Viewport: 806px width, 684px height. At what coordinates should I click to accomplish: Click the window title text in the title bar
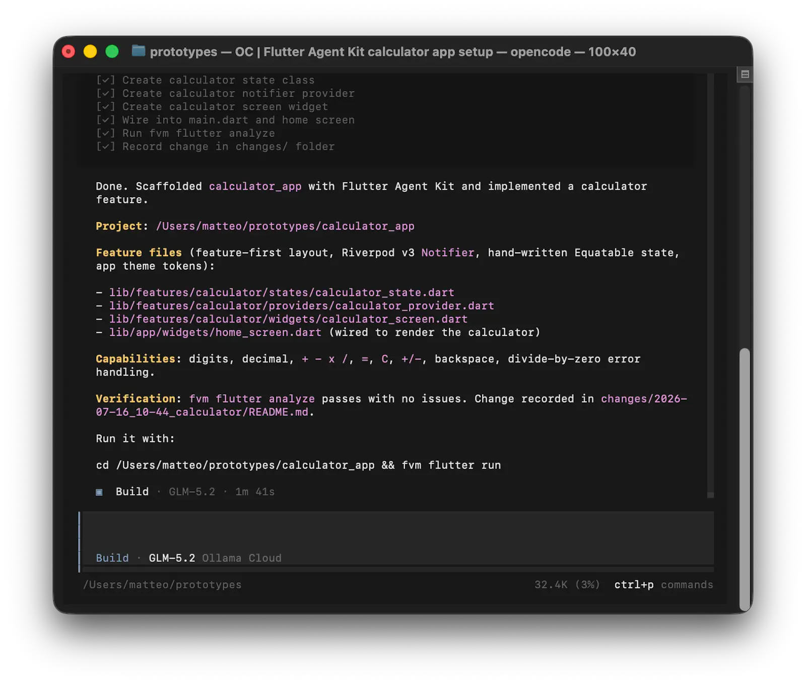[393, 52]
